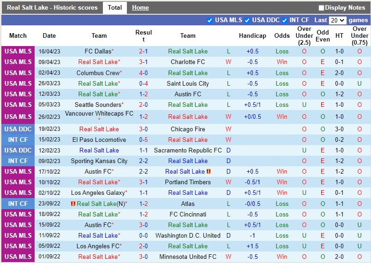The height and width of the screenshot is (263, 371).
Task: Switch to the Home tab
Action: tap(140, 8)
